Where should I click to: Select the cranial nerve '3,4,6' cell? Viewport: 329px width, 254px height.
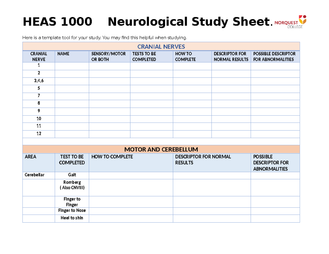click(39, 81)
